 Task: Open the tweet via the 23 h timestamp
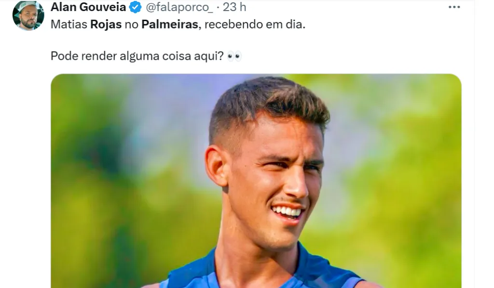(x=234, y=7)
